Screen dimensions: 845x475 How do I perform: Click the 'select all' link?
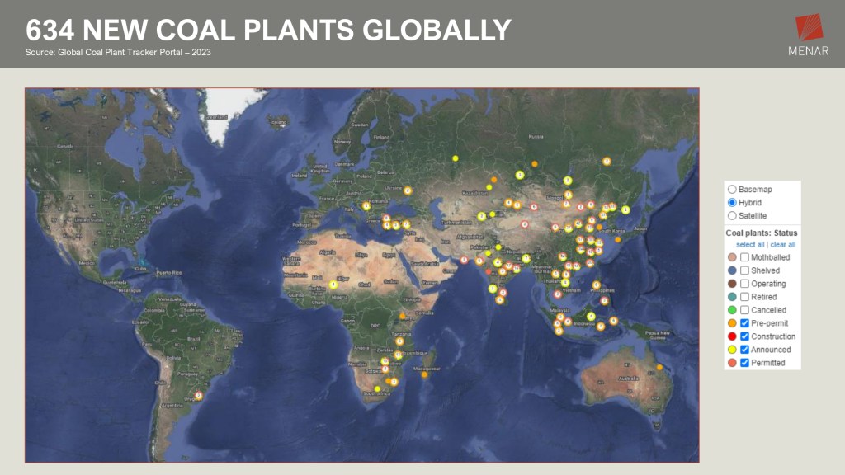point(750,245)
